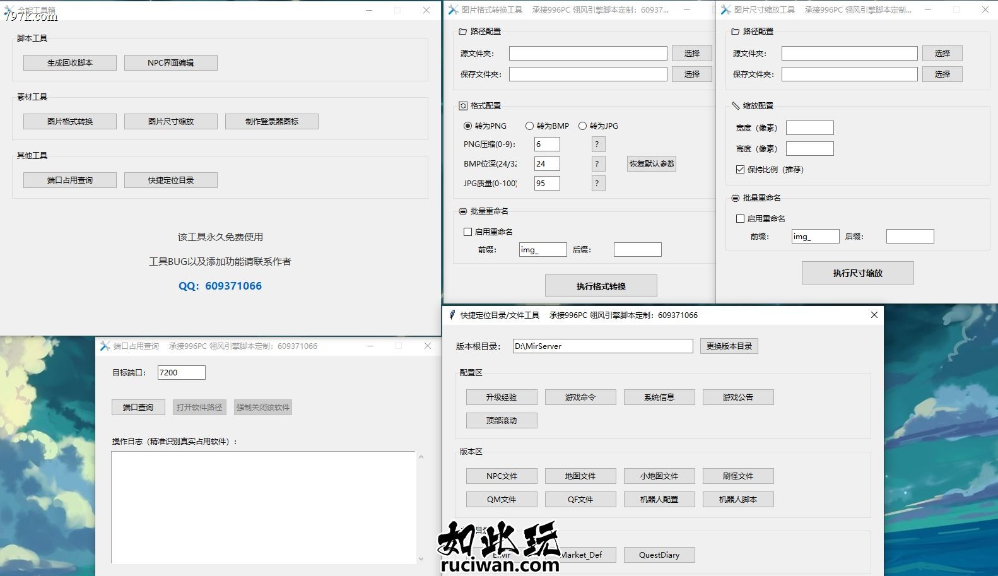Open 系统信息 config file
The image size is (998, 576).
coord(659,397)
